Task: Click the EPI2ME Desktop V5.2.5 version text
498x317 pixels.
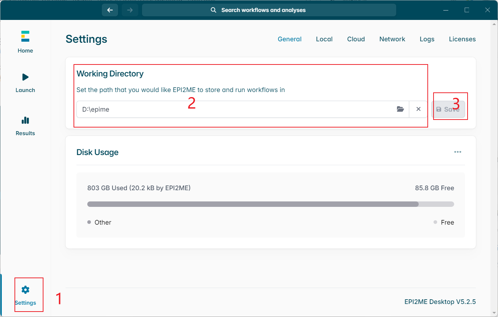Action: pos(440,302)
